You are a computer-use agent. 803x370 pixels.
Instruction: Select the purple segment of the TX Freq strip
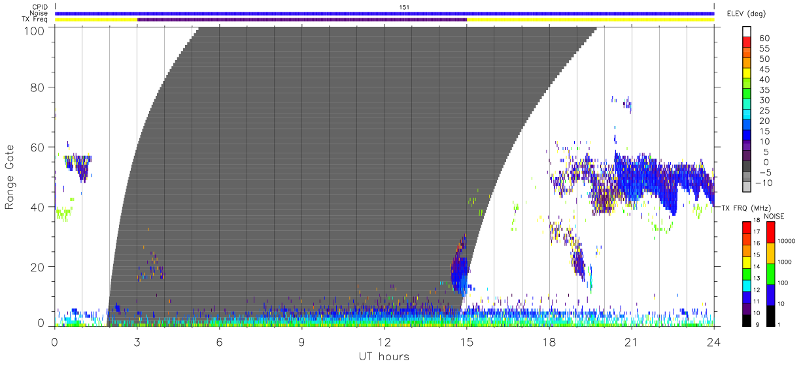[x=302, y=20]
